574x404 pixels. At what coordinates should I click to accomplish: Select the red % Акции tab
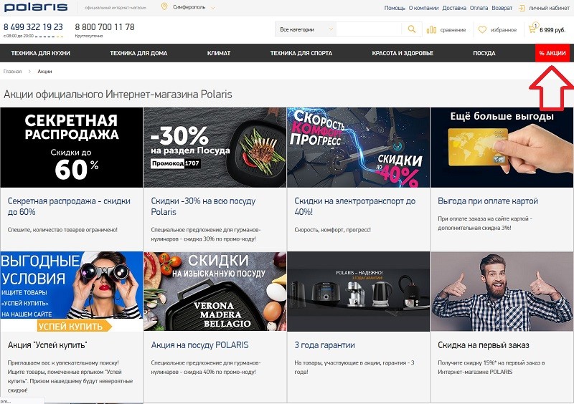click(552, 54)
